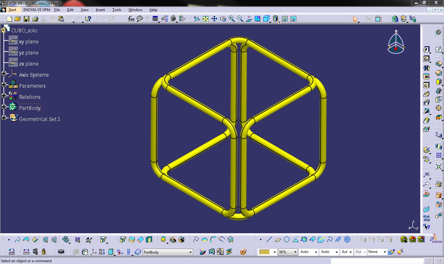Click the Edge Fillet icon

pos(439,64)
